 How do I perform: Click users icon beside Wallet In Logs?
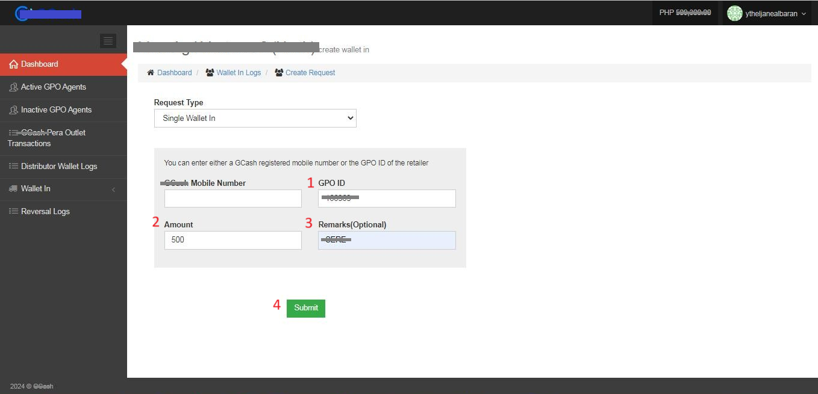pos(210,73)
